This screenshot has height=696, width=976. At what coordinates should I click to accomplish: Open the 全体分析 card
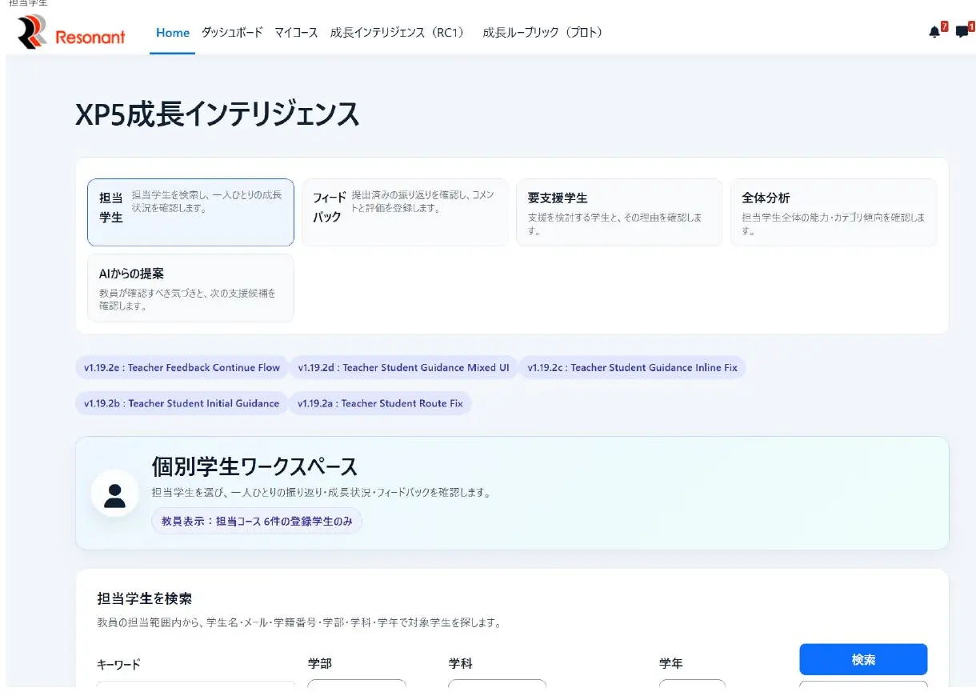(834, 212)
